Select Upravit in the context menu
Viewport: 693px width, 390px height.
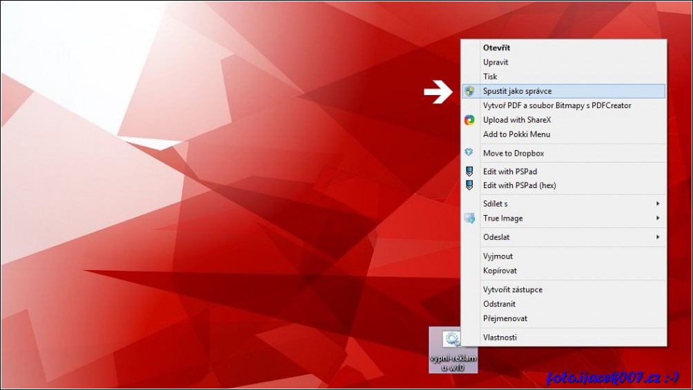pyautogui.click(x=496, y=62)
